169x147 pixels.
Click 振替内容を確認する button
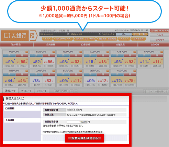tap(85, 138)
